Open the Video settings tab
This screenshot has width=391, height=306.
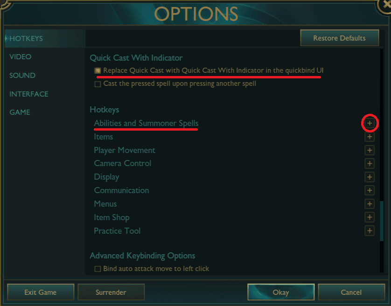click(x=20, y=57)
